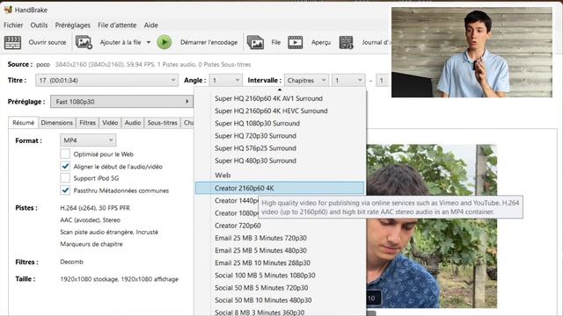This screenshot has height=316, width=563.
Task: Enable Support iPod 5G checkbox
Action: (x=65, y=178)
